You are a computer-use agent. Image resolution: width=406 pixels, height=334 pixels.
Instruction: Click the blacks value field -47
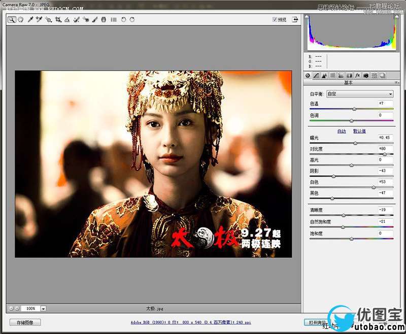point(385,193)
